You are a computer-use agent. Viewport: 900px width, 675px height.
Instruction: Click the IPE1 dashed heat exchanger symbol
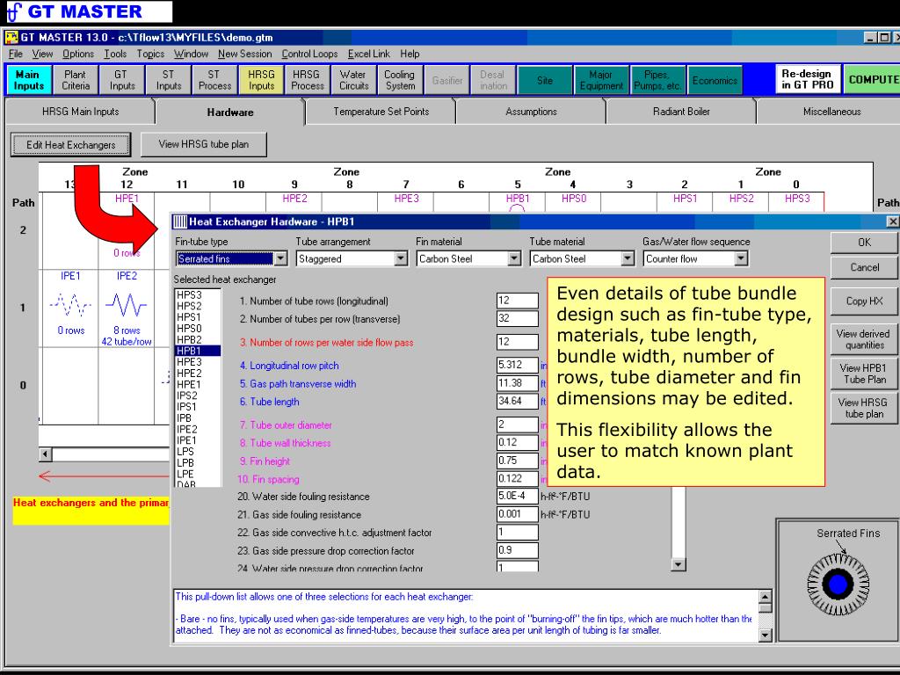[x=70, y=305]
